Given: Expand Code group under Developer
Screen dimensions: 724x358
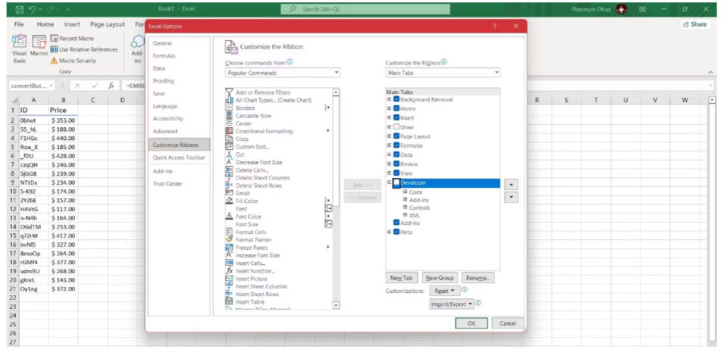Looking at the screenshot, I should (405, 192).
